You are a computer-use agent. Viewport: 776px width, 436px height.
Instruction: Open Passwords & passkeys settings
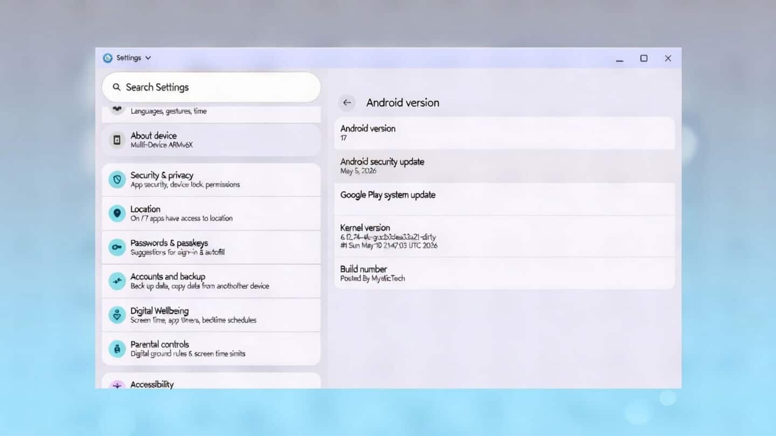[x=211, y=247]
